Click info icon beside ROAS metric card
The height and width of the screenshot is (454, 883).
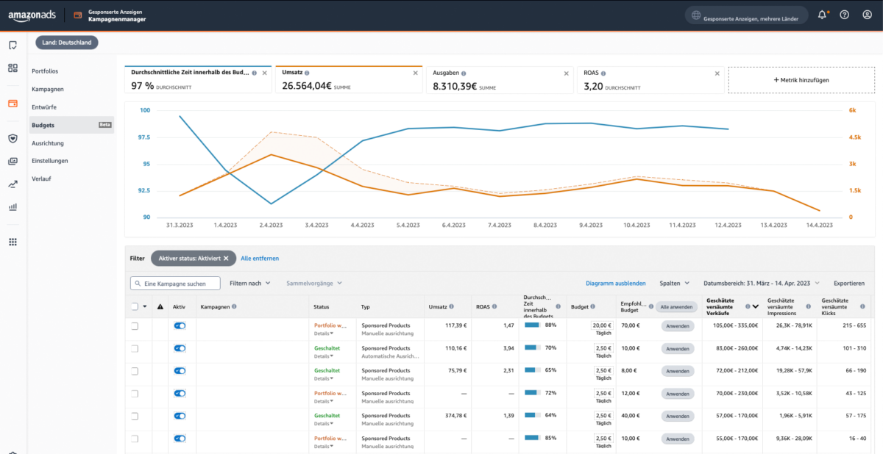point(605,73)
